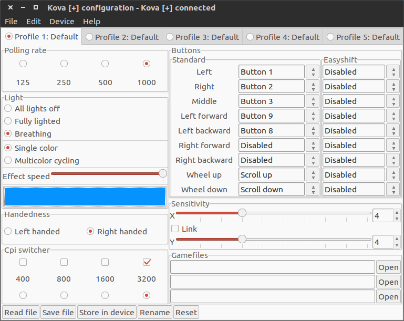The height and width of the screenshot is (321, 404).
Task: Select the 125 polling rate radio button
Action: coord(23,64)
